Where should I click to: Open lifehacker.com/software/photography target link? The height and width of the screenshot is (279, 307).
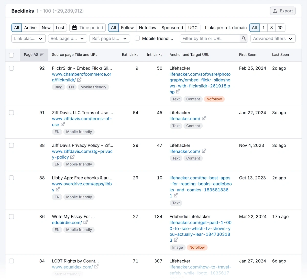click(200, 83)
